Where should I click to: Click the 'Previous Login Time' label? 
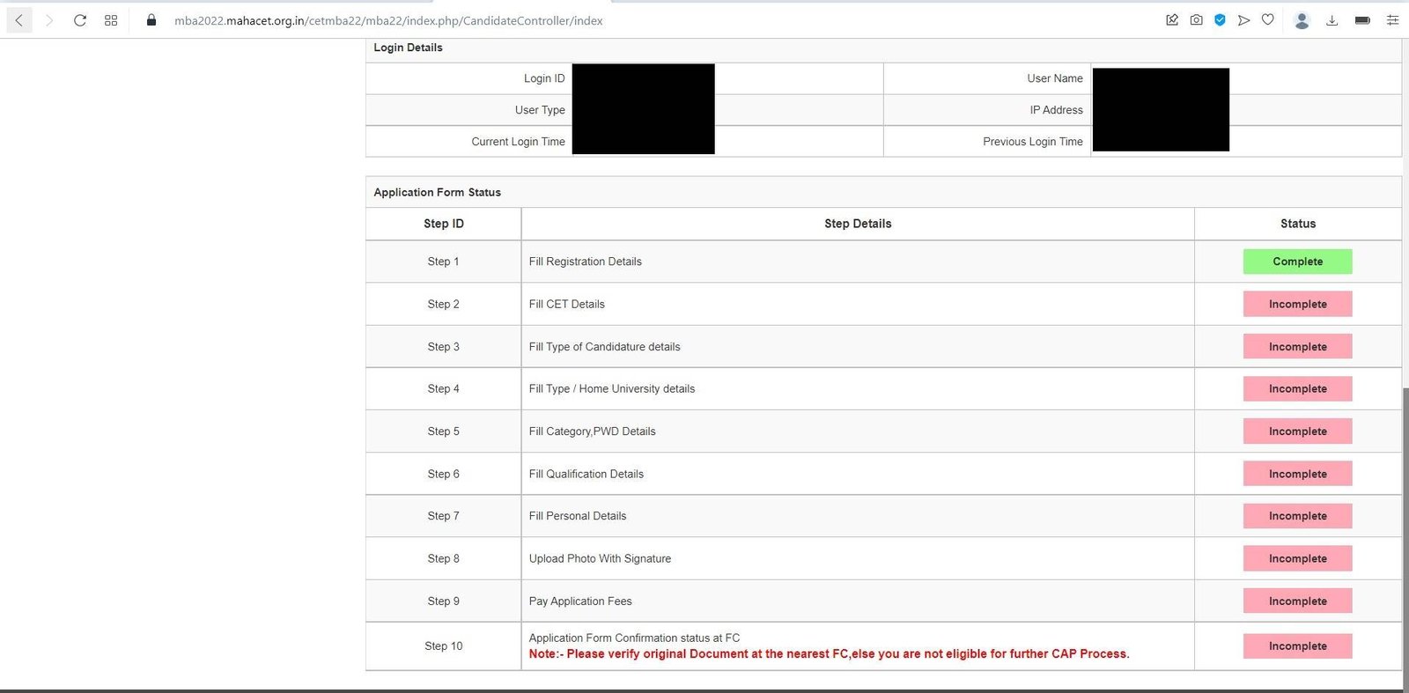[1033, 142]
